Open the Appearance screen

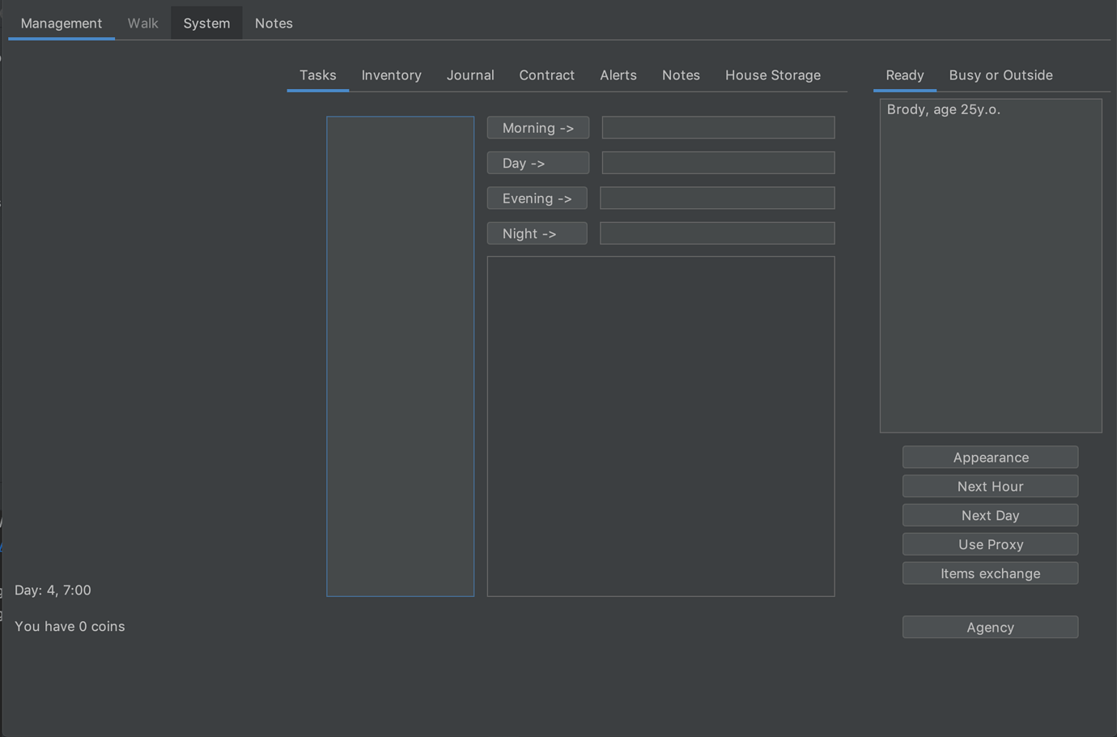coord(990,457)
